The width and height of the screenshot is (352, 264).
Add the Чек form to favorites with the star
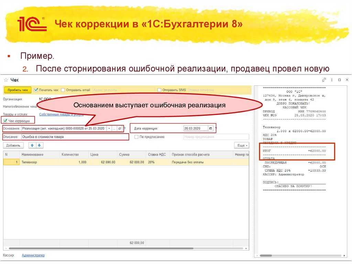(6, 80)
